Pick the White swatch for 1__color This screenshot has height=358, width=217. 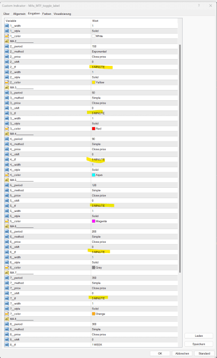click(x=93, y=36)
